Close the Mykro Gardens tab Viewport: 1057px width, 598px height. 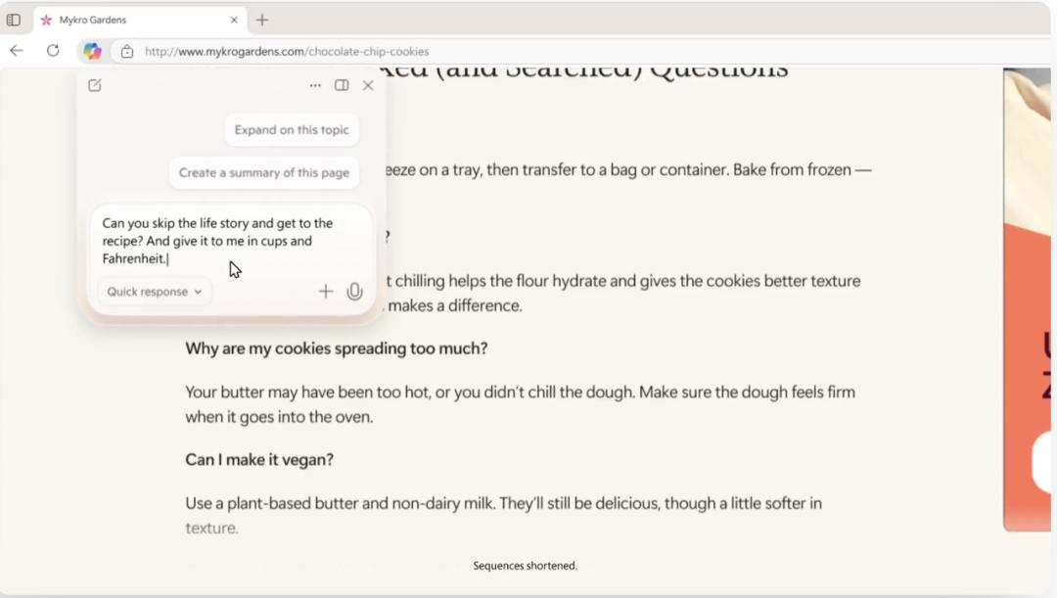coord(234,20)
